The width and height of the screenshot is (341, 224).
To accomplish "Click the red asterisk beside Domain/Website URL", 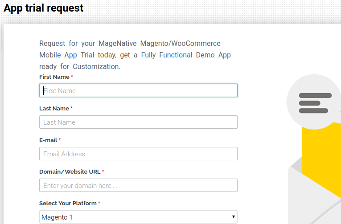I will [103, 171].
